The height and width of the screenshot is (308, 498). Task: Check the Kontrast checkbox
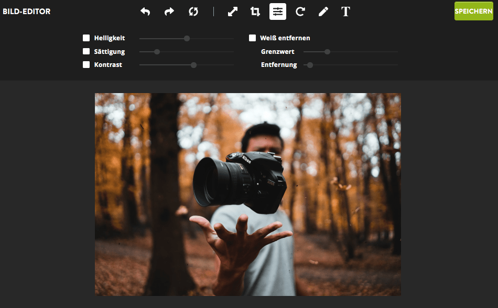[x=86, y=65]
